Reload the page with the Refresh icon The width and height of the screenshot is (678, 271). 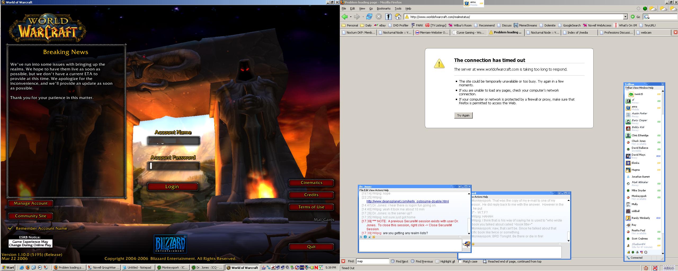pos(369,17)
